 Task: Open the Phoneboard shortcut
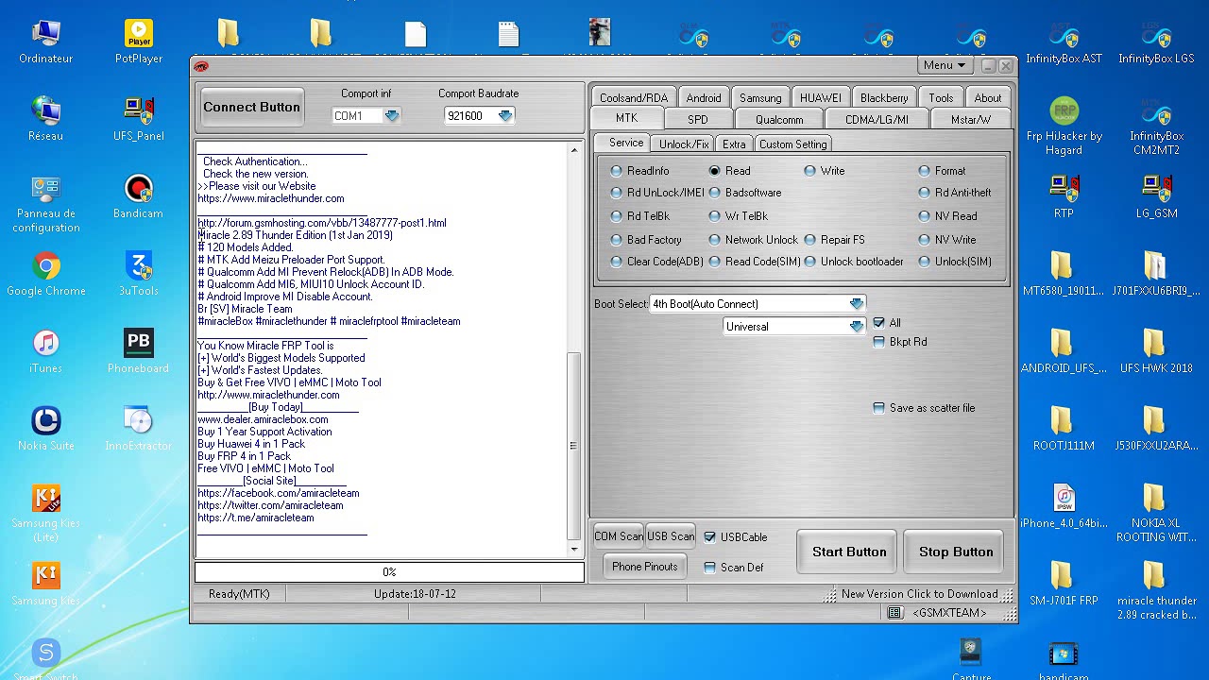139,352
